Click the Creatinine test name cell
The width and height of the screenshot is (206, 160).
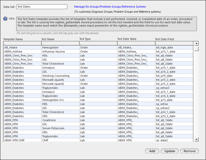[x=60, y=120]
